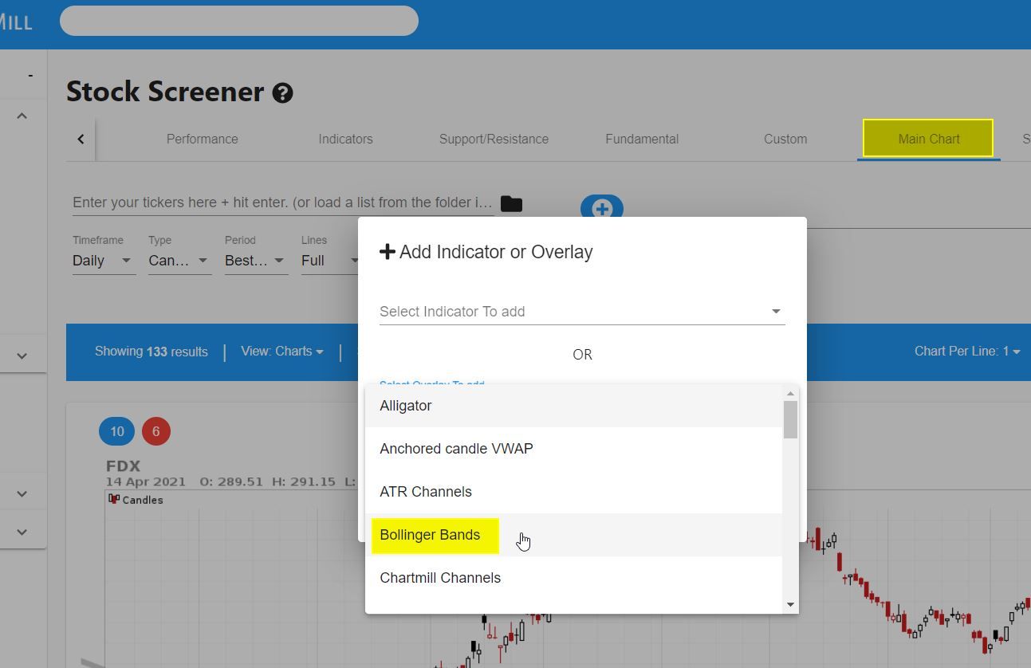Open the ticker list folder icon
This screenshot has height=668, width=1031.
click(x=511, y=204)
